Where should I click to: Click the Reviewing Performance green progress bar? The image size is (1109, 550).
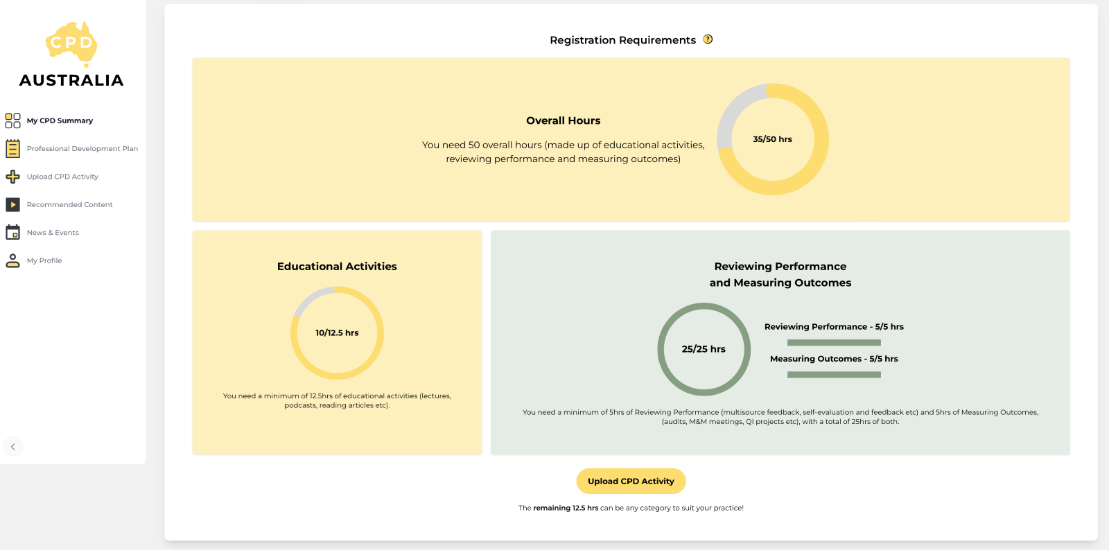834,343
